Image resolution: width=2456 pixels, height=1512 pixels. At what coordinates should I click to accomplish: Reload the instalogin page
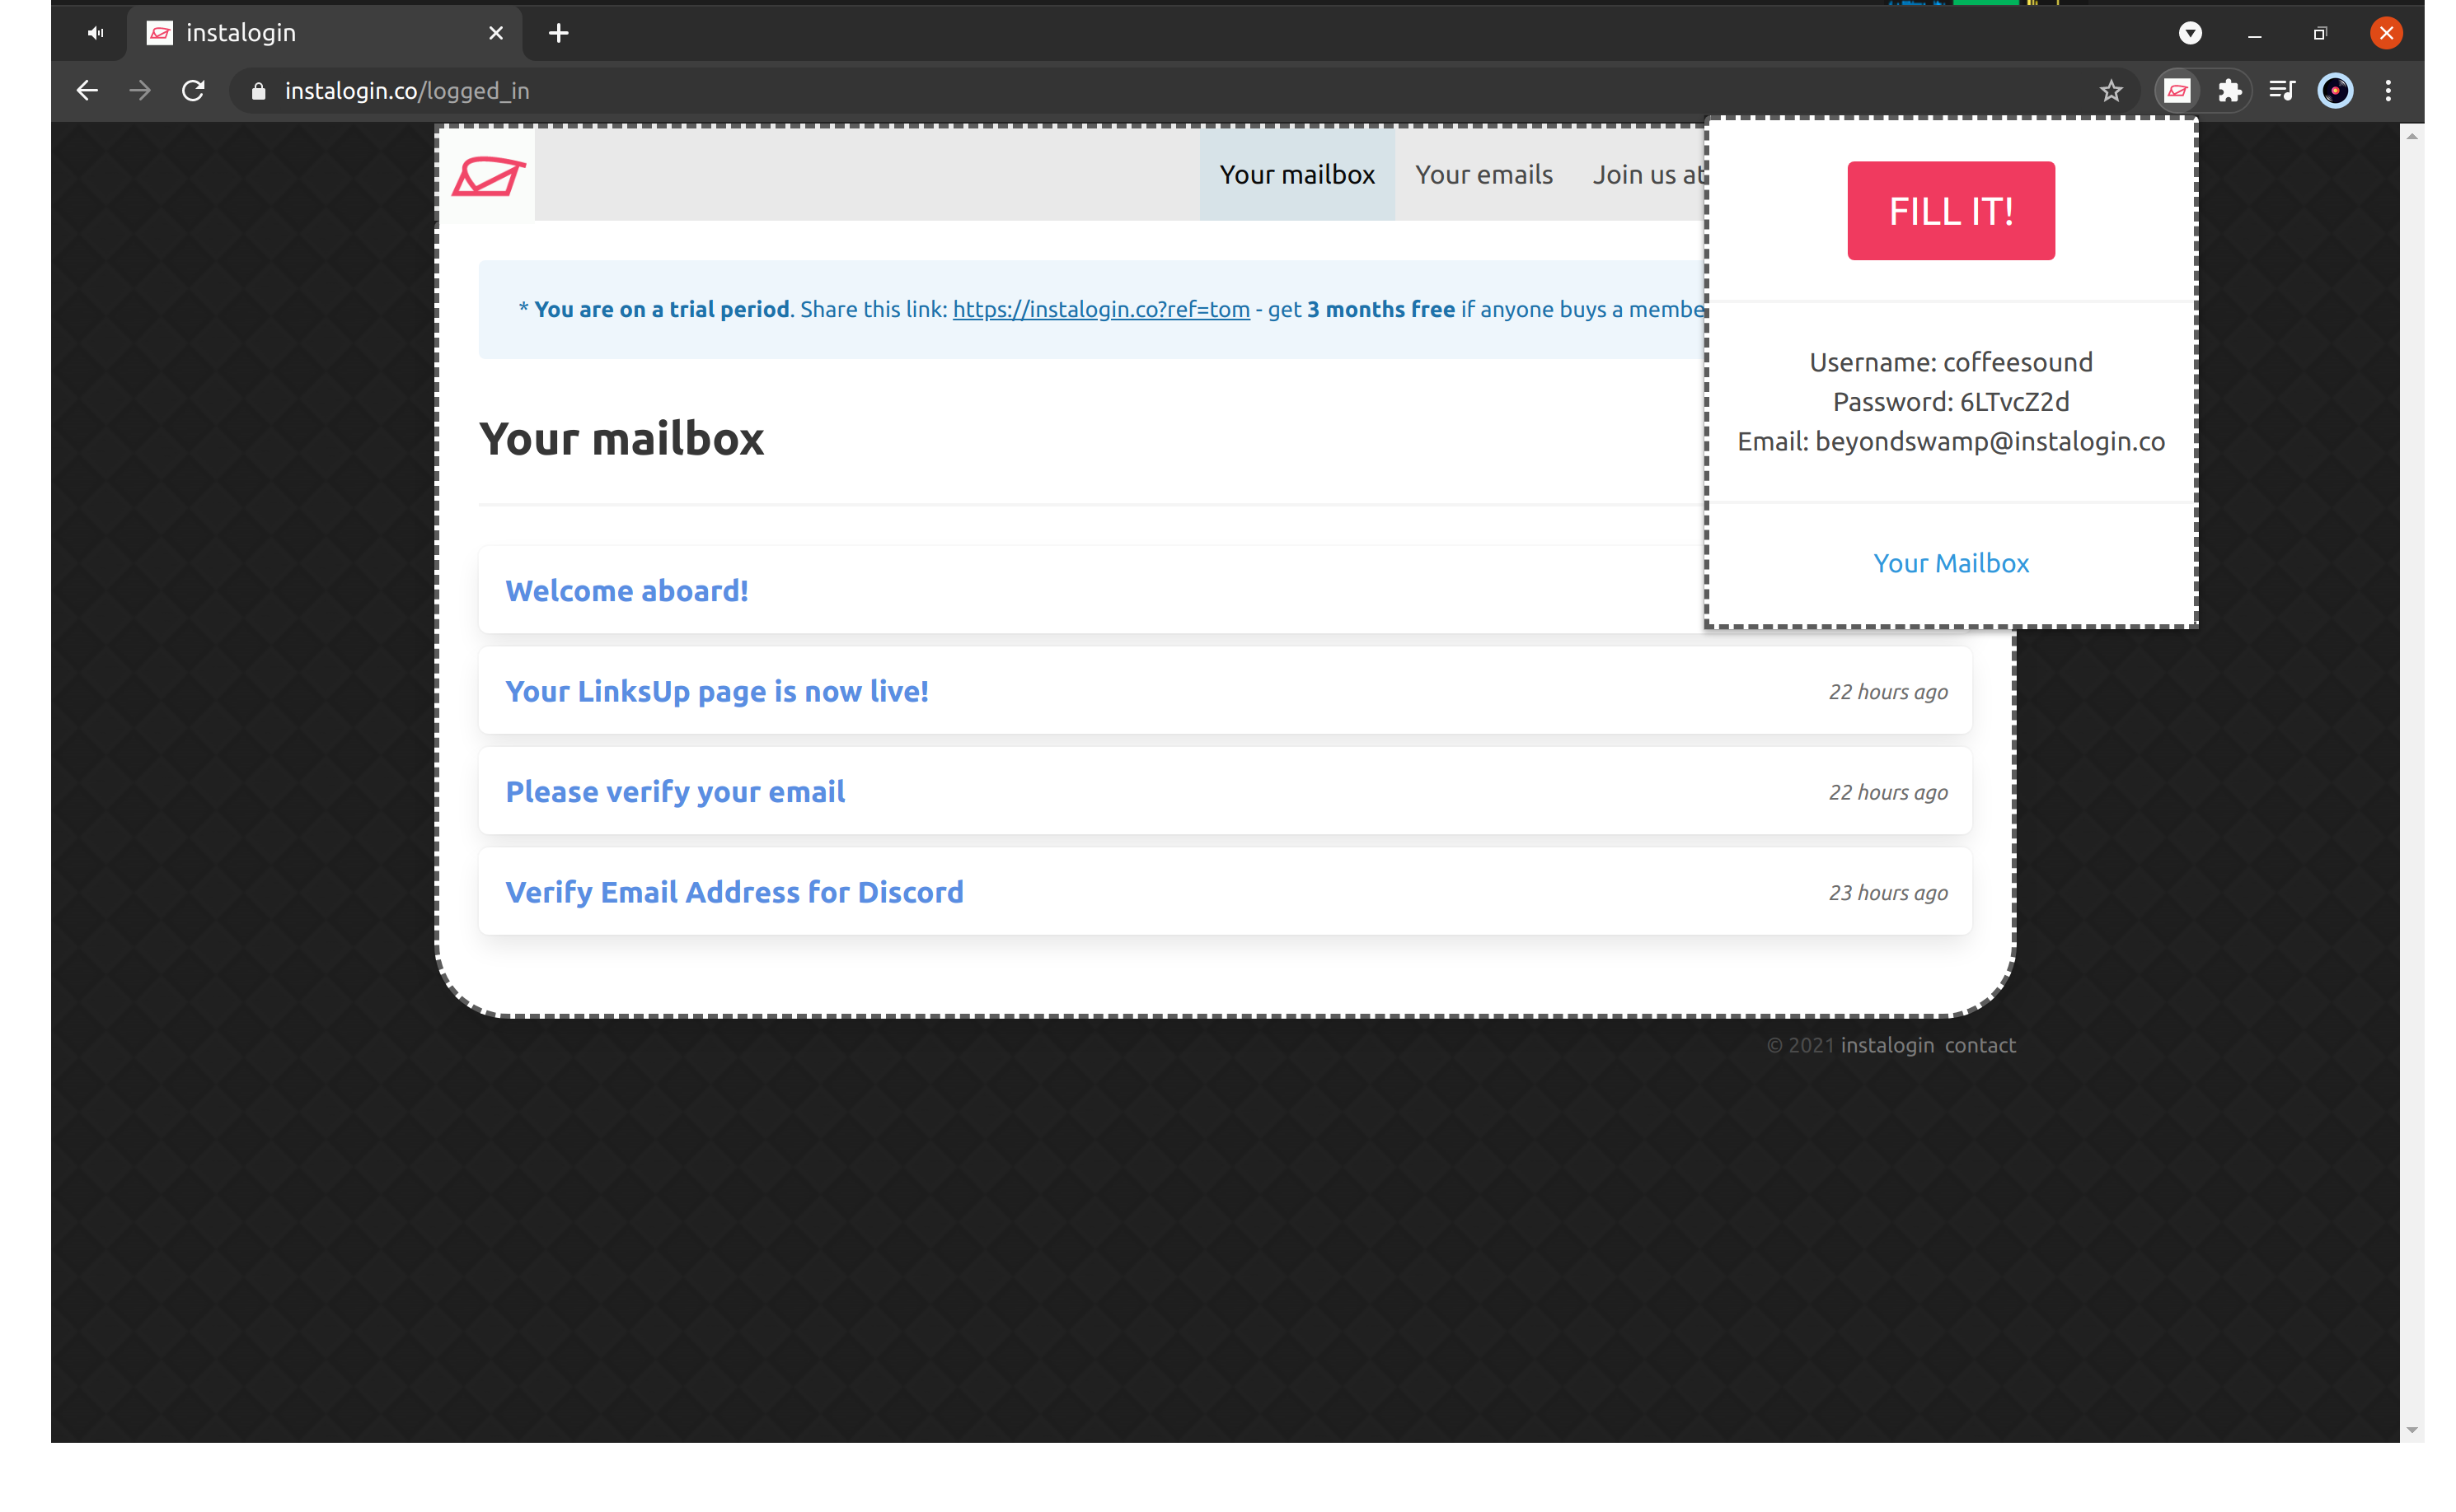pos(193,91)
